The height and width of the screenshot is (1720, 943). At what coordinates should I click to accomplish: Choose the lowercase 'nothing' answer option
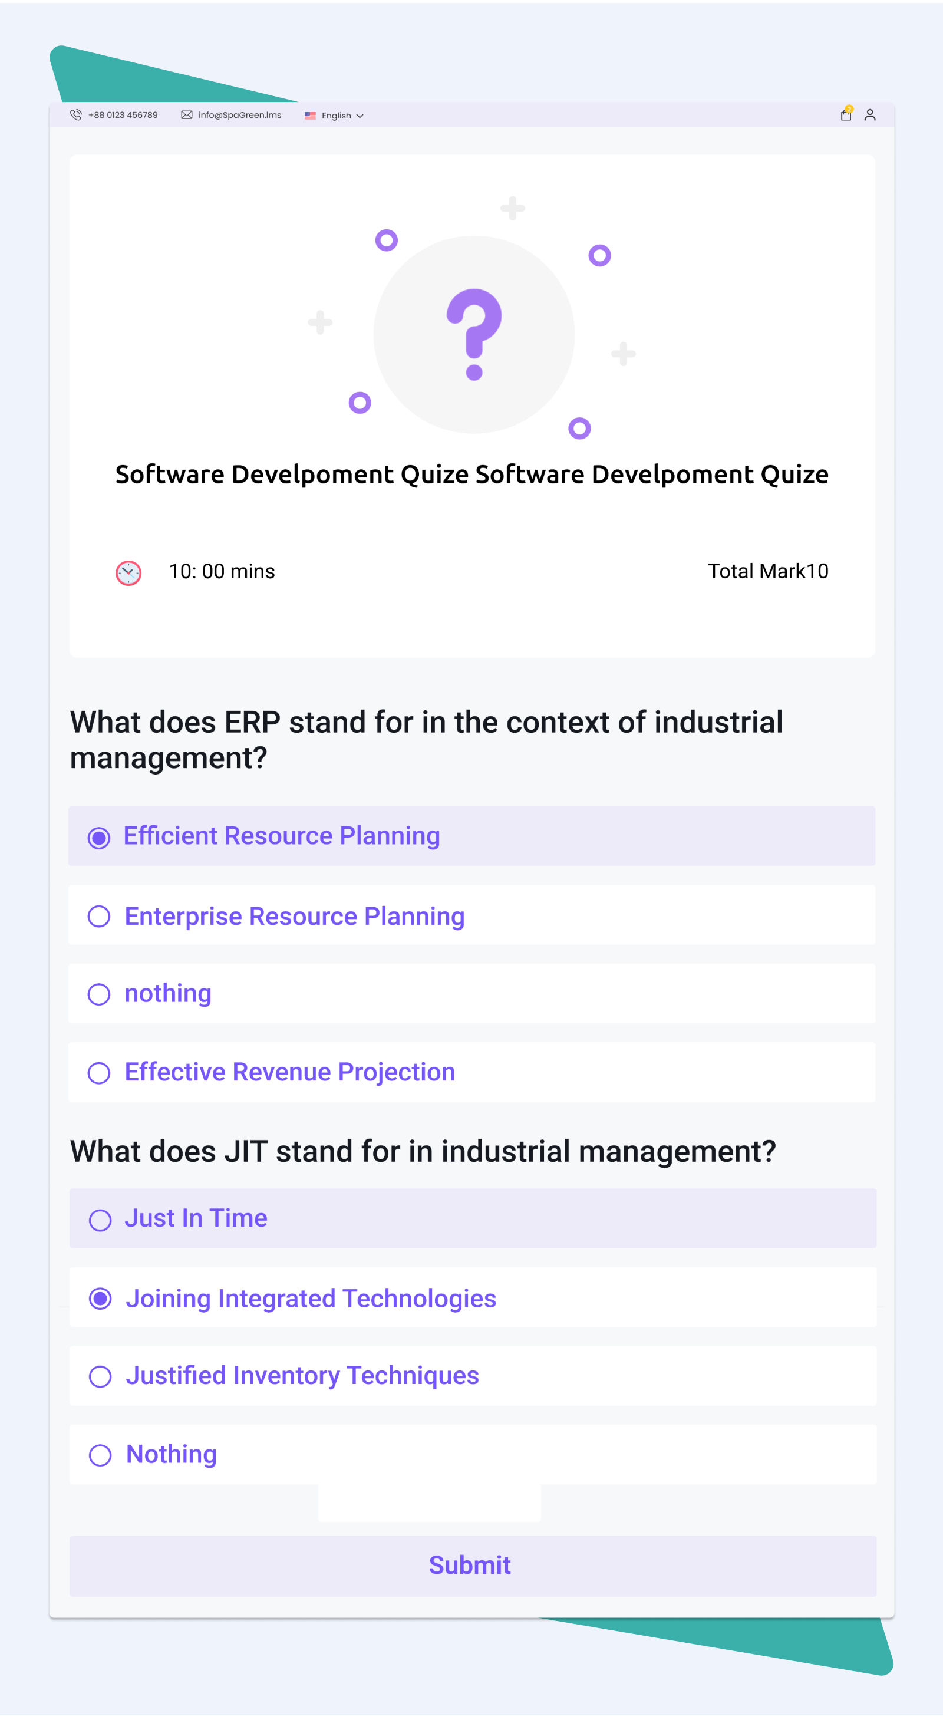point(471,994)
